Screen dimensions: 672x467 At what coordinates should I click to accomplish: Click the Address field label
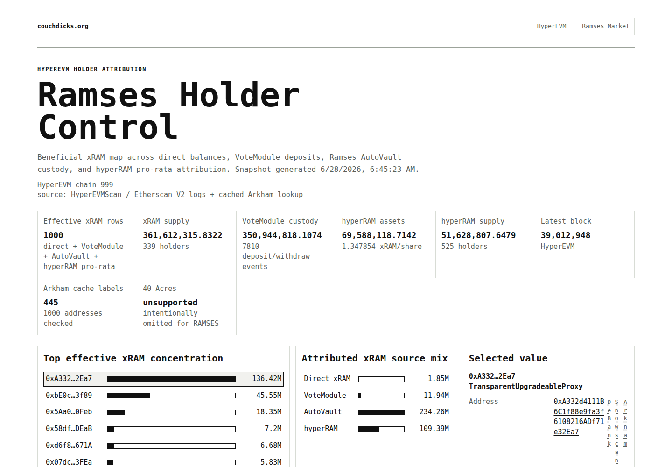(x=483, y=402)
